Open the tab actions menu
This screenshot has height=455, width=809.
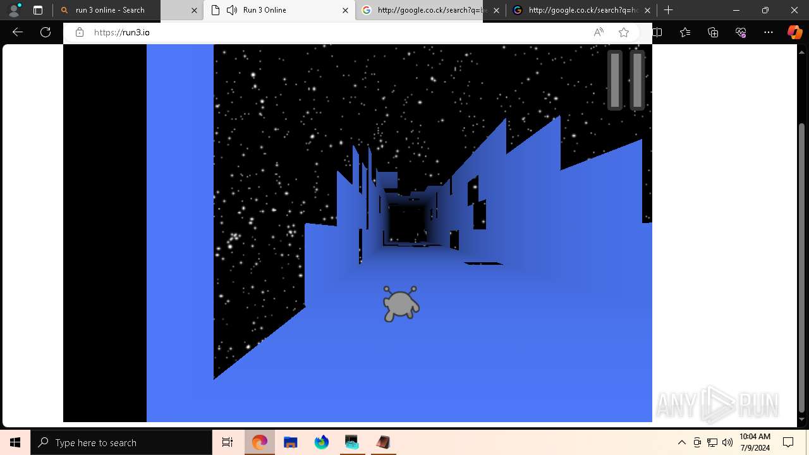[x=38, y=10]
